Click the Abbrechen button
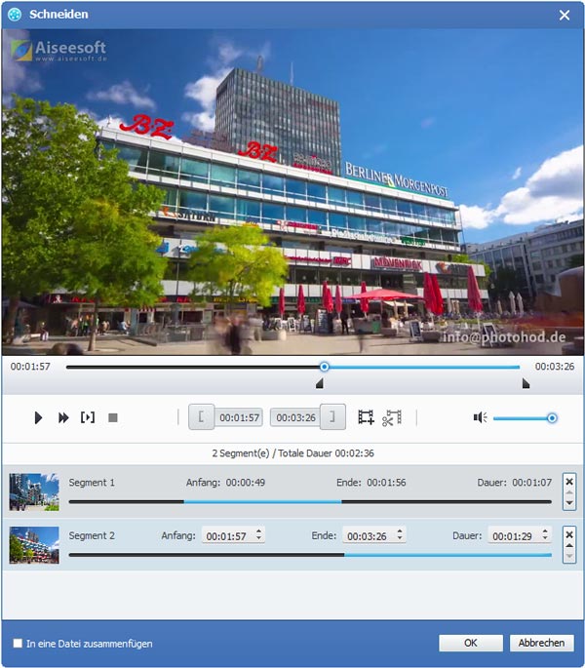Screen dimensions: 585x668 point(541,643)
